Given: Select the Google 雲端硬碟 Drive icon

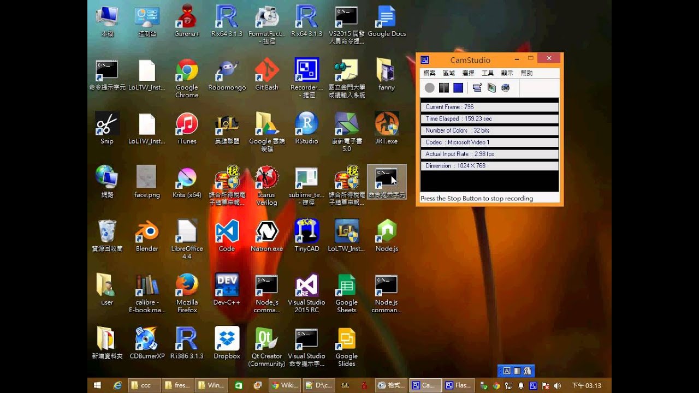Looking at the screenshot, I should click(x=266, y=132).
